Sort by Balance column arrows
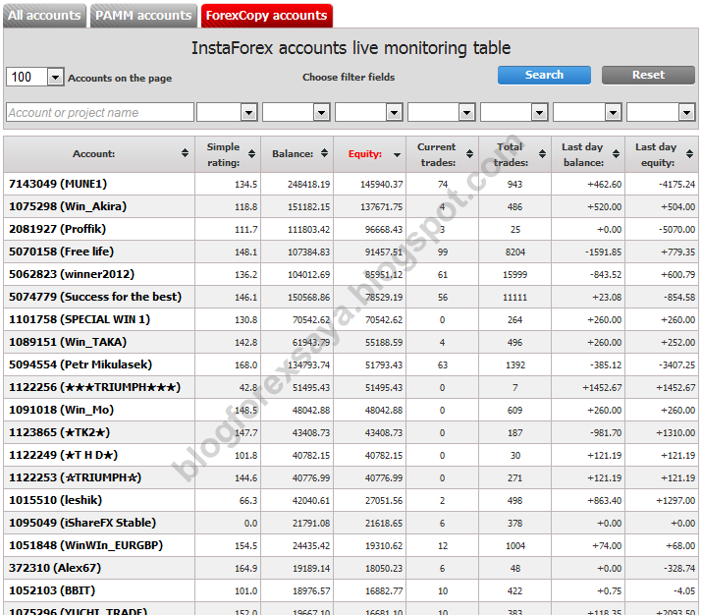 [x=325, y=153]
